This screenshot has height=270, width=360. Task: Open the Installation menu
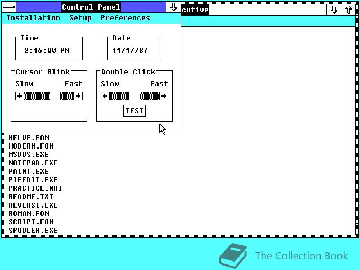pyautogui.click(x=33, y=18)
